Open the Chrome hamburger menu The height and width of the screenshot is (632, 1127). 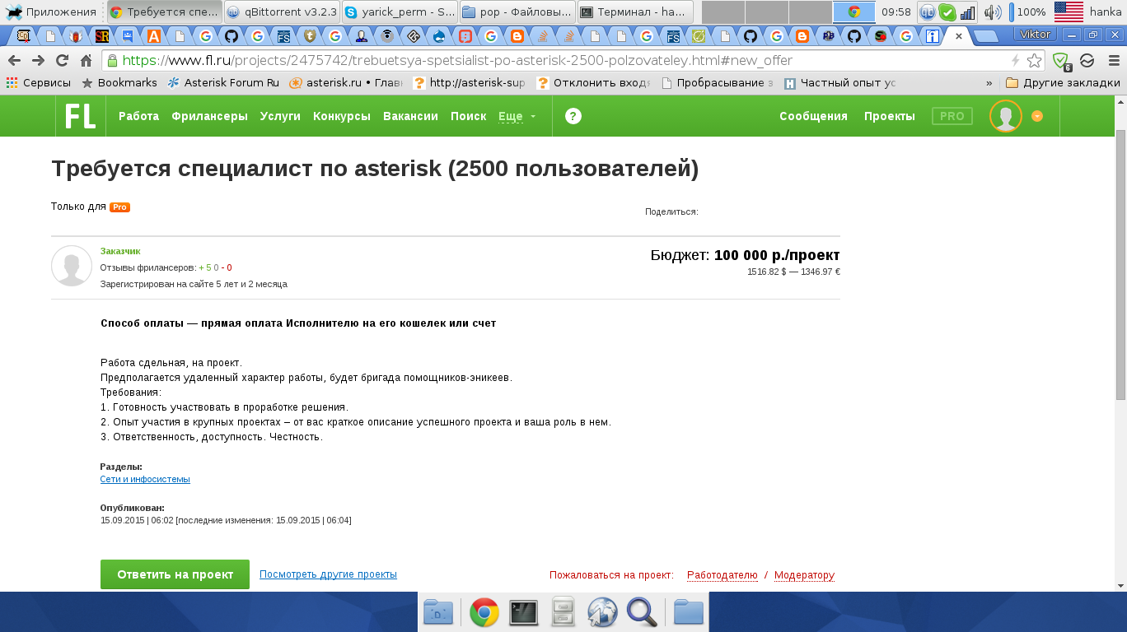click(x=1113, y=61)
